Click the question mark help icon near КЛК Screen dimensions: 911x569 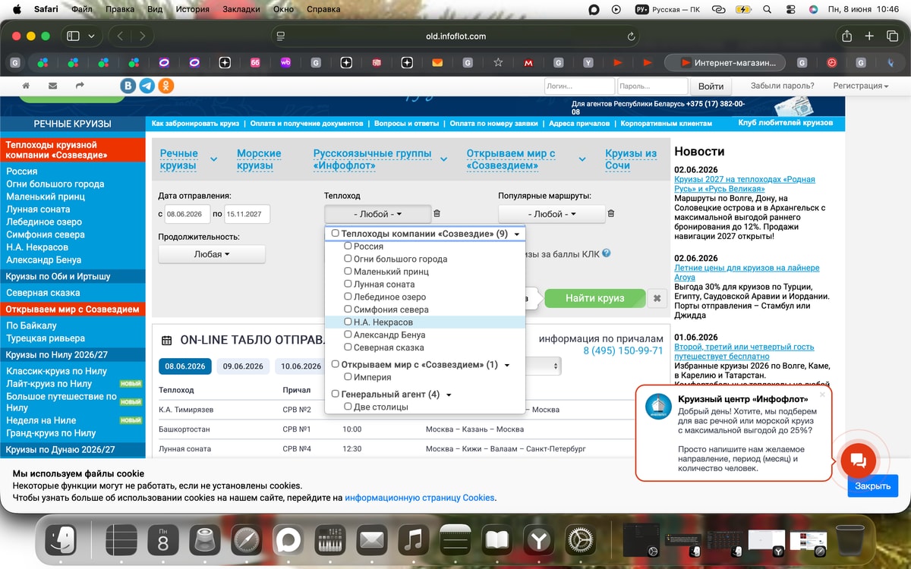click(607, 254)
